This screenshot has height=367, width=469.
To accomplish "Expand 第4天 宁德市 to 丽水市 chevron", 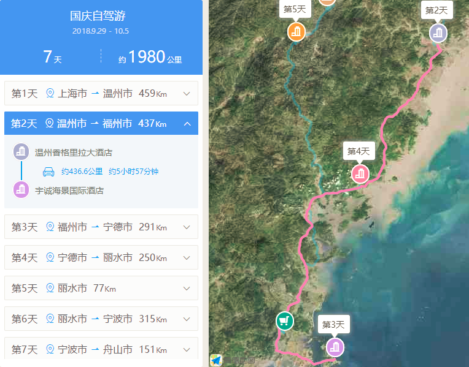I will 187,257.
